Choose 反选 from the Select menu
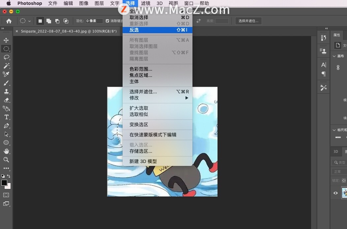This screenshot has width=347, height=229. tap(158, 30)
